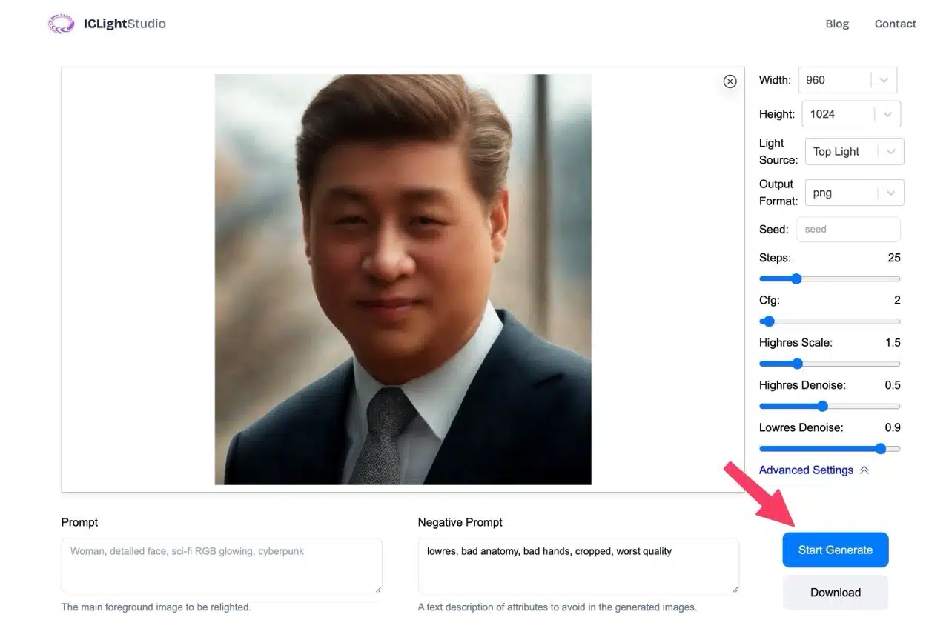This screenshot has height=637, width=949.
Task: Click inside the Prompt text area
Action: pyautogui.click(x=221, y=565)
